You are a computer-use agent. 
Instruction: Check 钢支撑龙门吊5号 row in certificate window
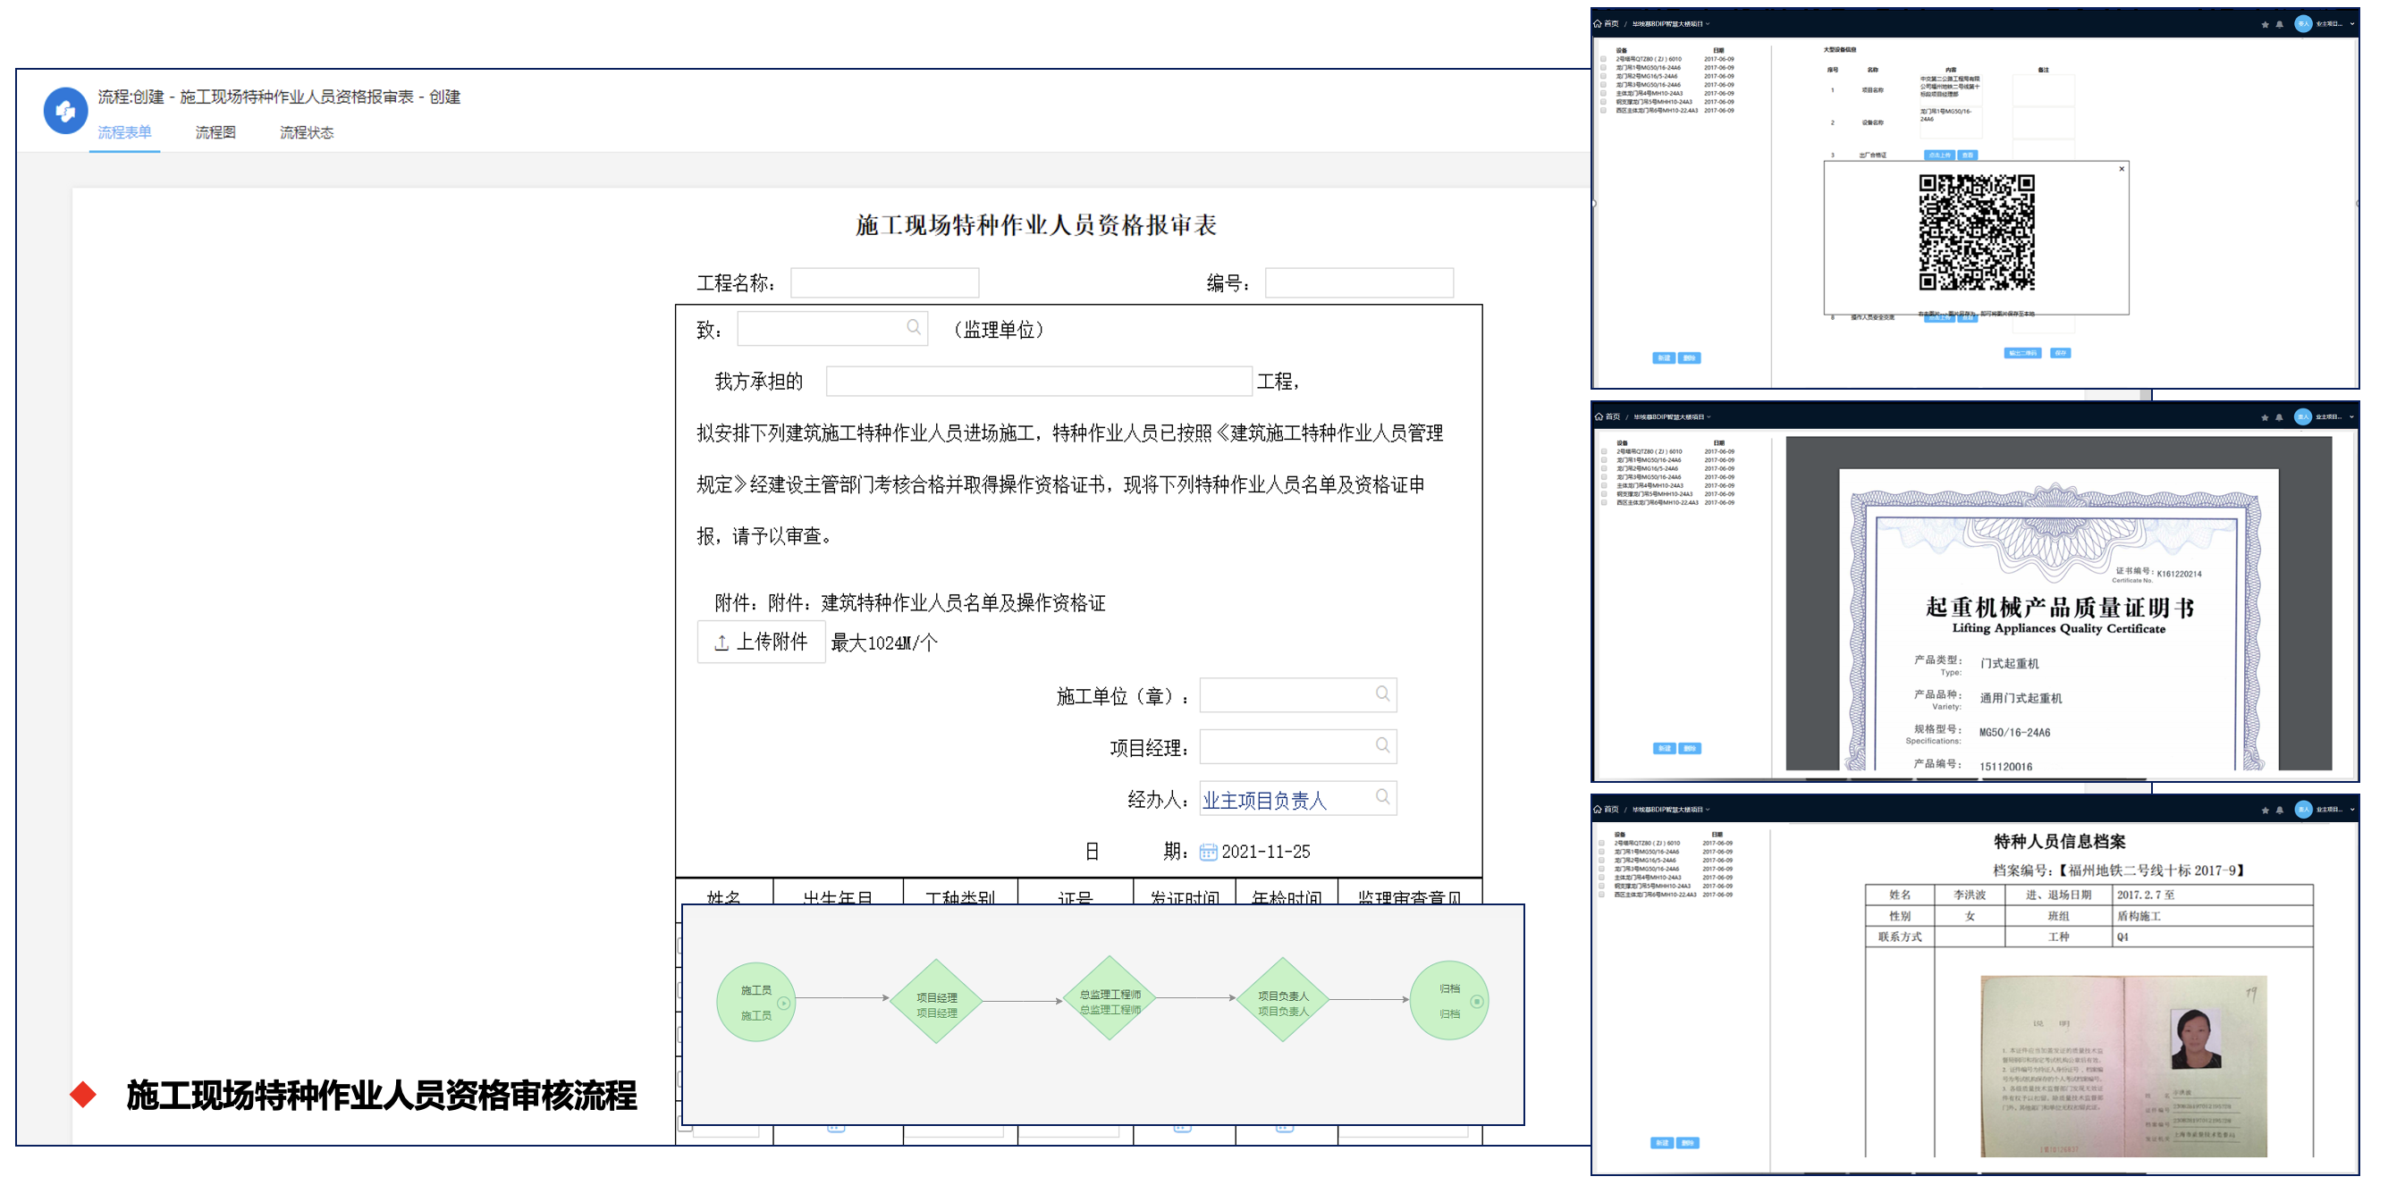(x=1604, y=493)
